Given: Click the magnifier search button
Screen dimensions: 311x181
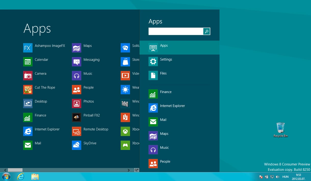Looking at the screenshot, I should (x=207, y=31).
